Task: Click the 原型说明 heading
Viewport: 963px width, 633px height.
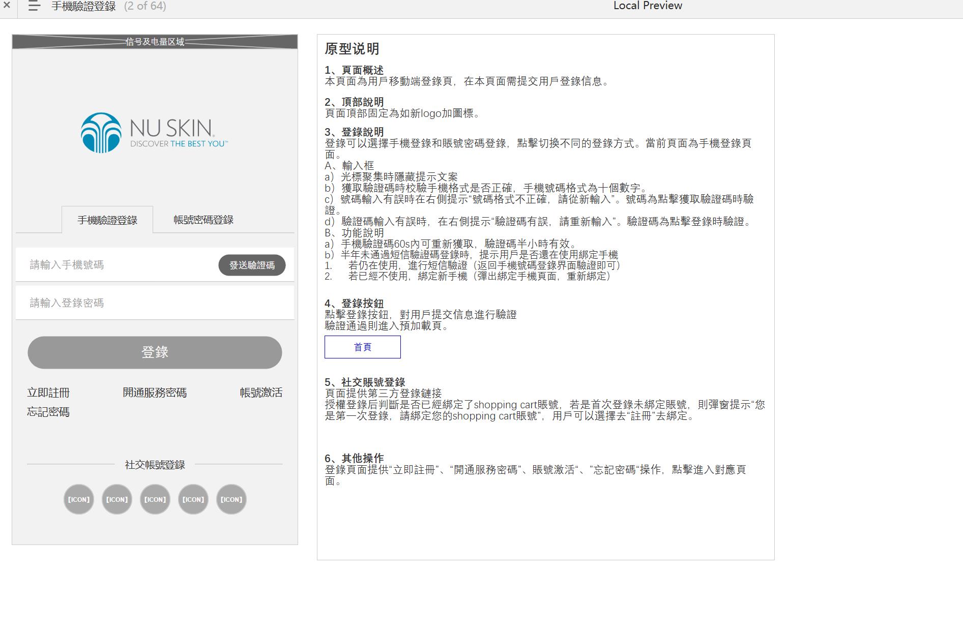Action: pyautogui.click(x=352, y=49)
